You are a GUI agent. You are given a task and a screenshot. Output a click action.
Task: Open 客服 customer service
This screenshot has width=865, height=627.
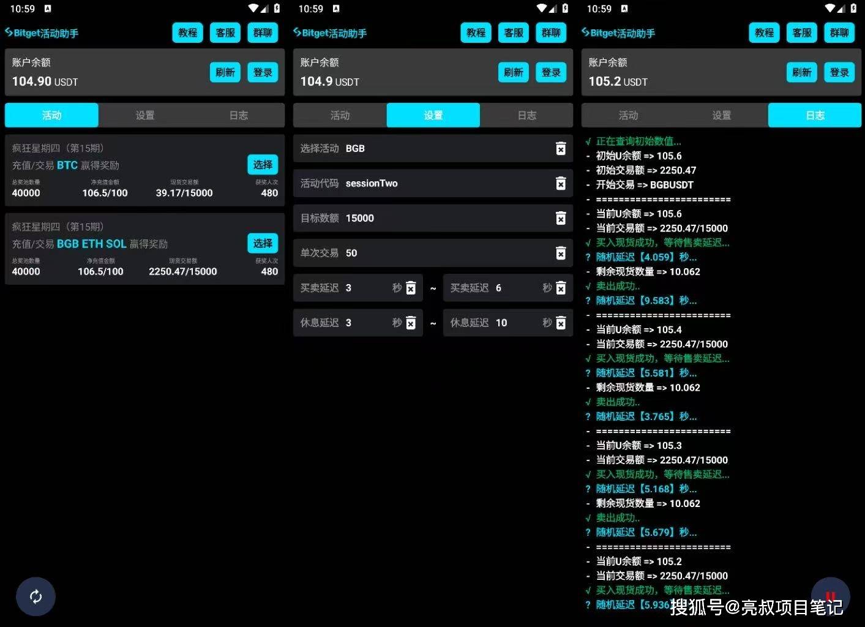click(x=225, y=32)
